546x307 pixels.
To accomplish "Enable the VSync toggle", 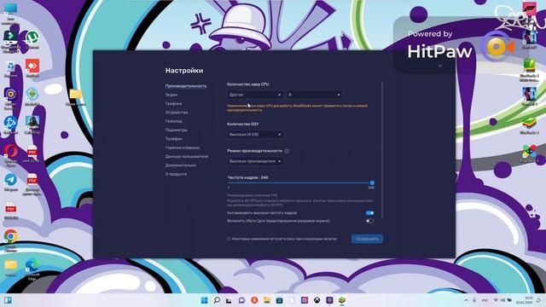I will (369, 221).
